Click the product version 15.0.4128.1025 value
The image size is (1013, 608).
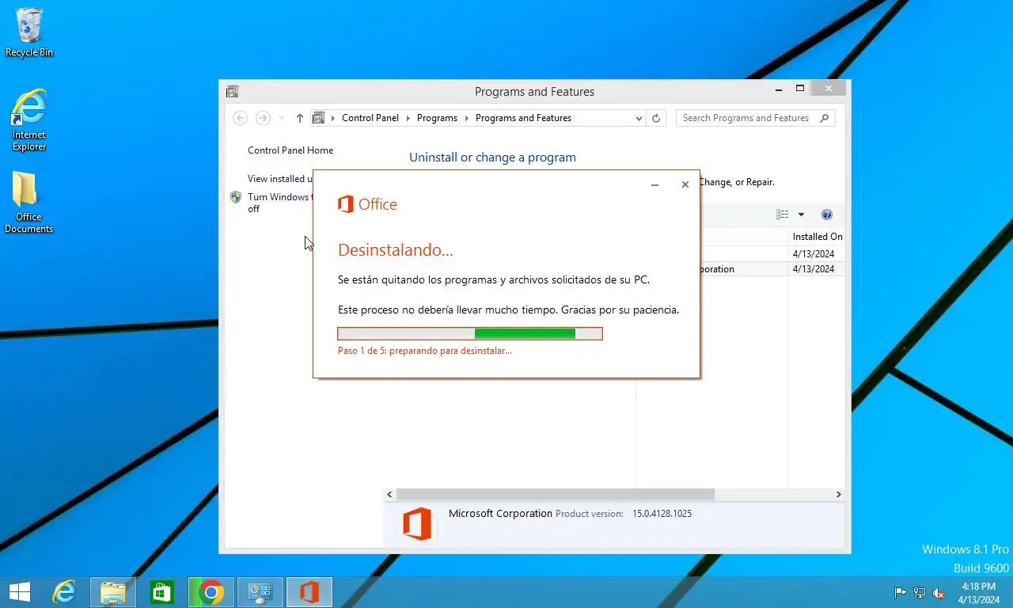click(x=662, y=514)
